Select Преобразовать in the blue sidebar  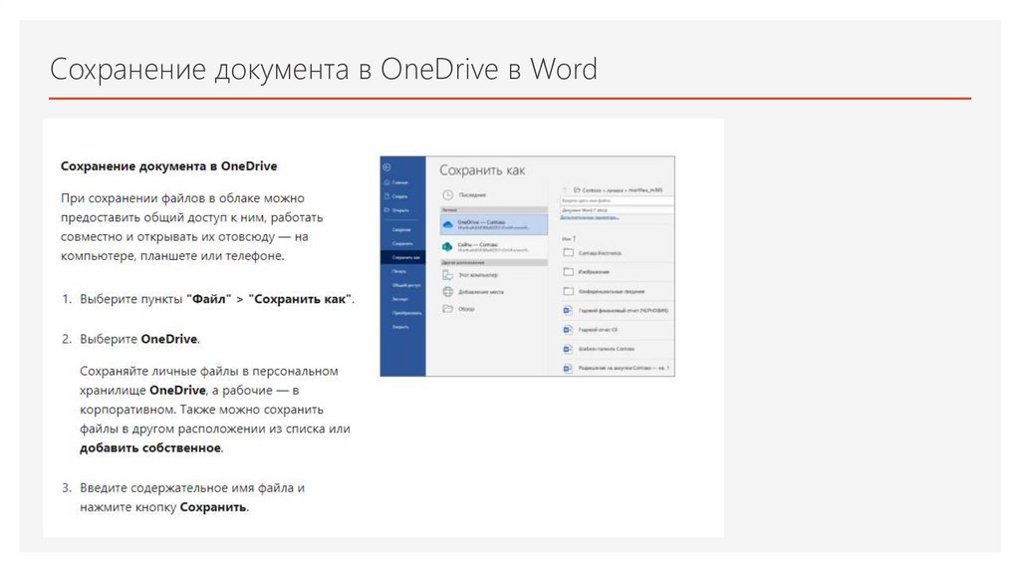(407, 313)
